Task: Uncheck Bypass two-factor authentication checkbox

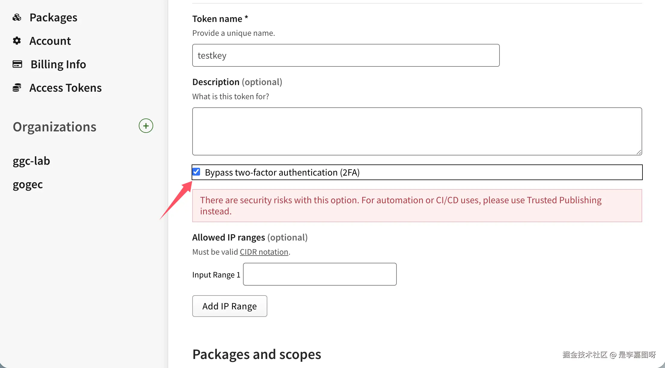Action: 196,172
